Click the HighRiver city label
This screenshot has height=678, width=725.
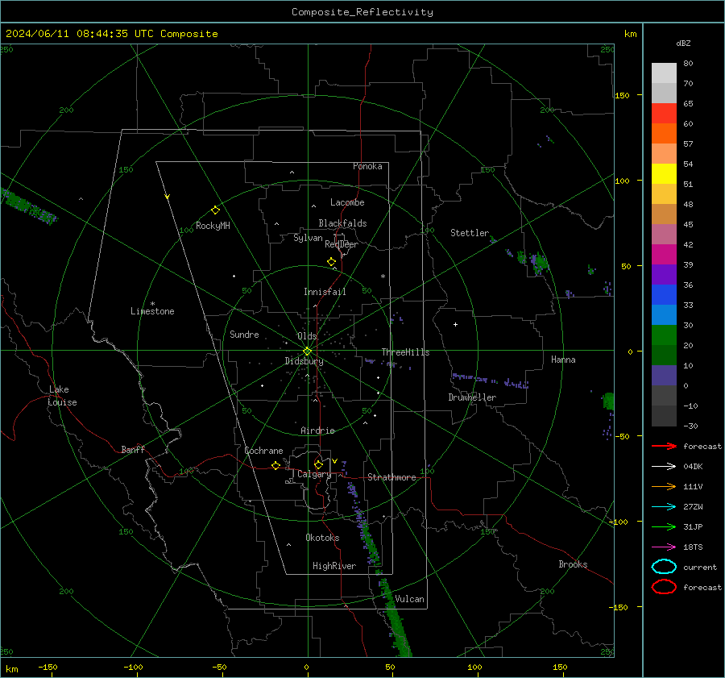[x=333, y=566]
